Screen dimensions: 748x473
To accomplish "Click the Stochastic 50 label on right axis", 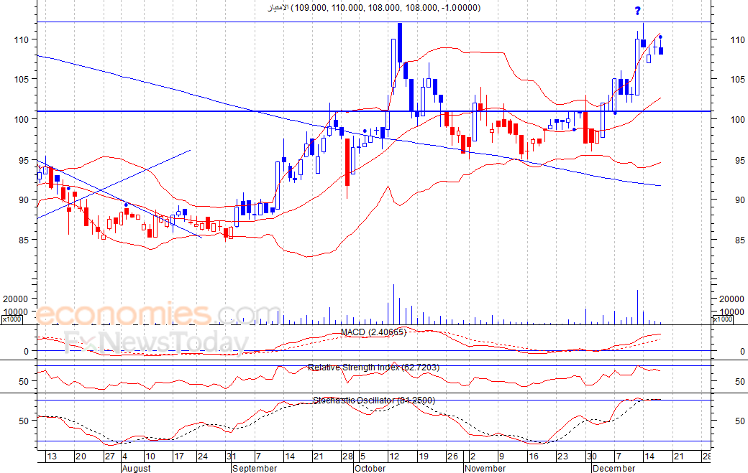I will 740,421.
